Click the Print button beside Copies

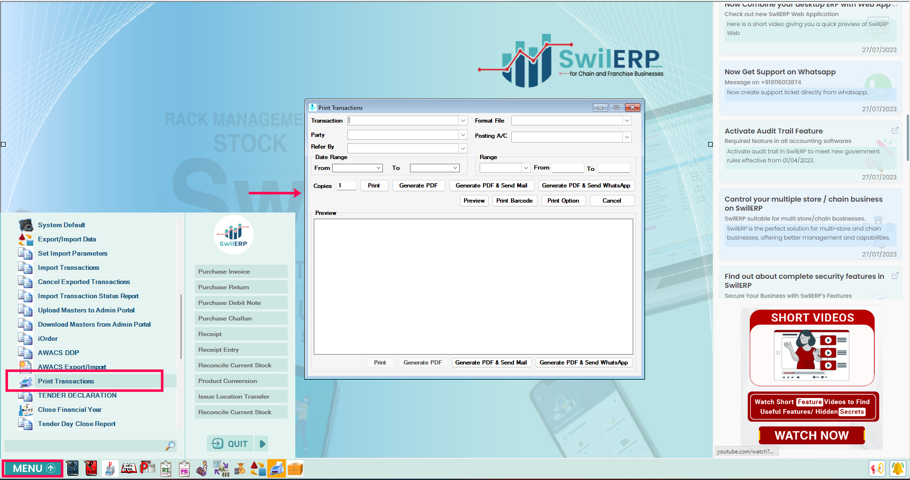click(374, 186)
